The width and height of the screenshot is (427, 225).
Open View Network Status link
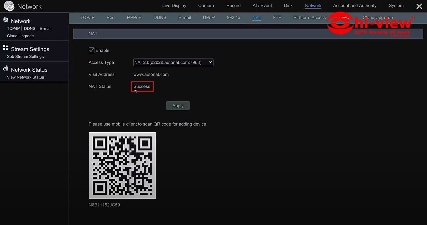(x=25, y=77)
